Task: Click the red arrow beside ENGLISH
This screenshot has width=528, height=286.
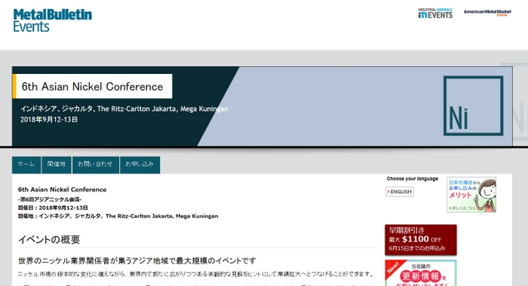Action: 388,192
